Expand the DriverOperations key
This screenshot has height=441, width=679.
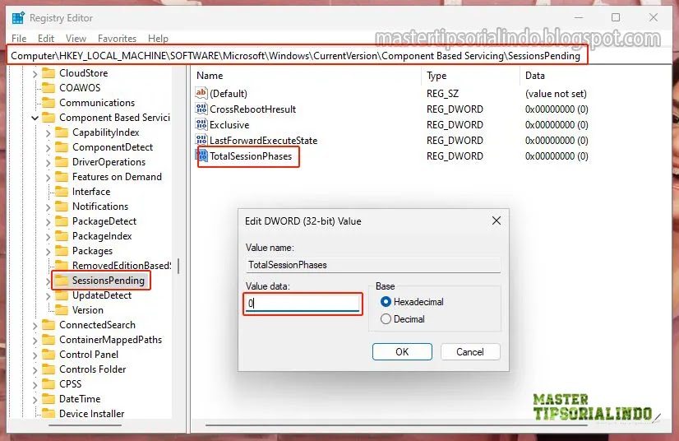click(x=48, y=163)
